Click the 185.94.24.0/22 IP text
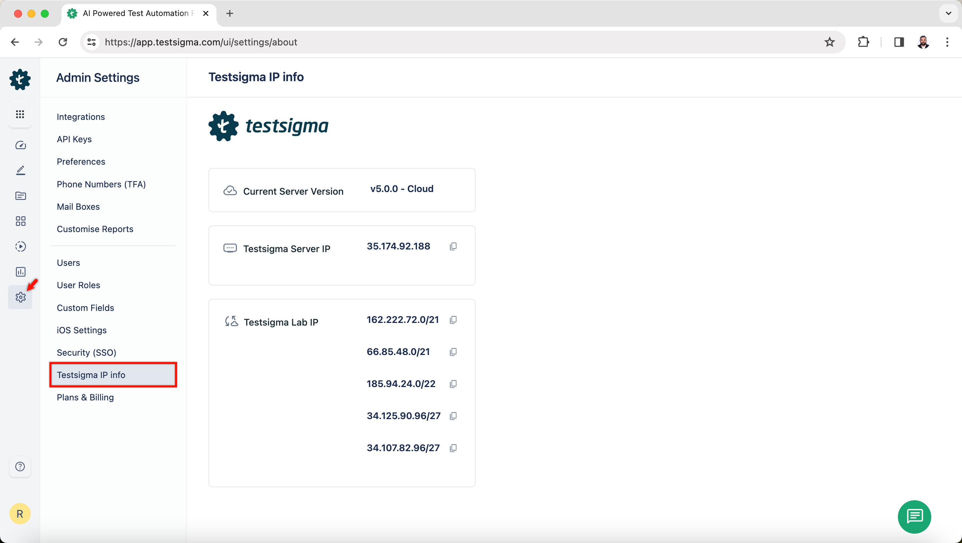The width and height of the screenshot is (962, 543). point(401,384)
